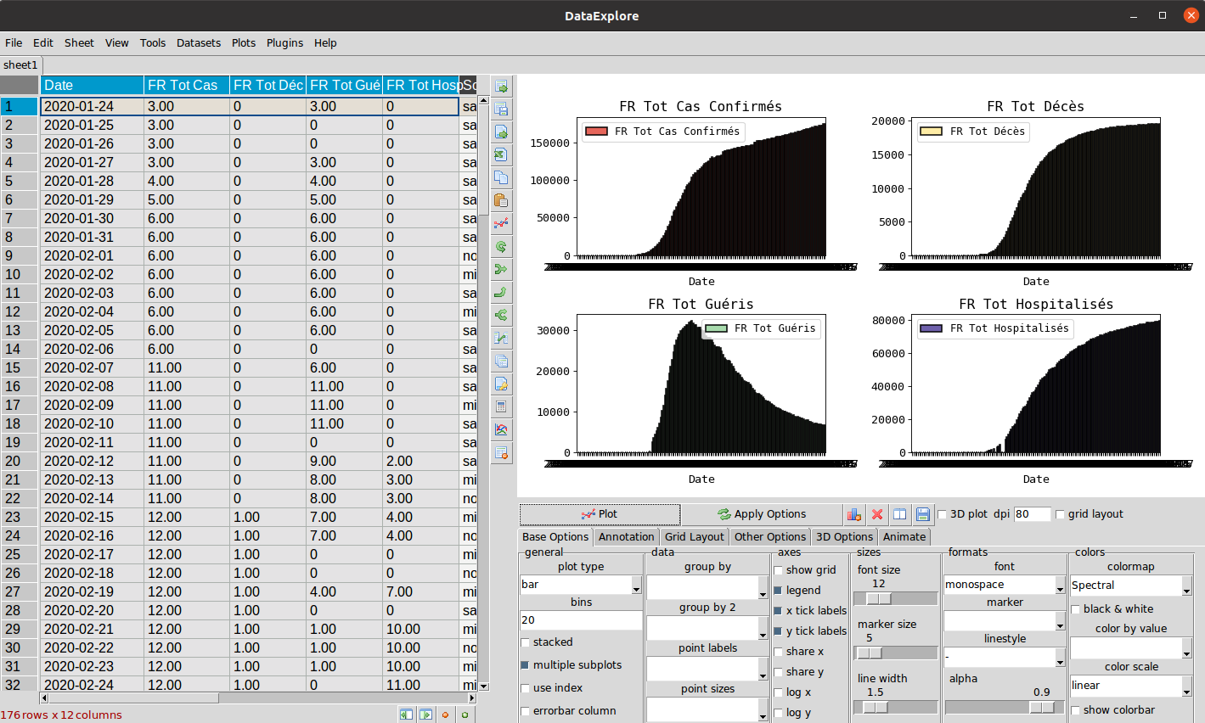
Task: Select the copy table icon in sidebar
Action: click(501, 178)
